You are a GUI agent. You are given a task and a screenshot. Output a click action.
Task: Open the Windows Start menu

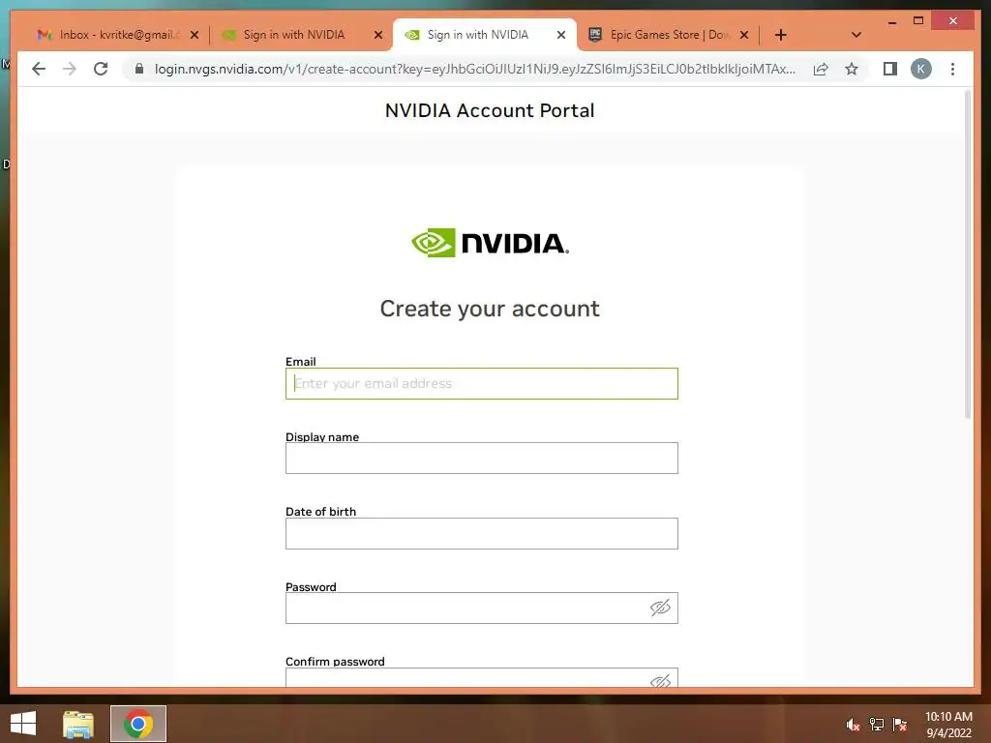[23, 724]
